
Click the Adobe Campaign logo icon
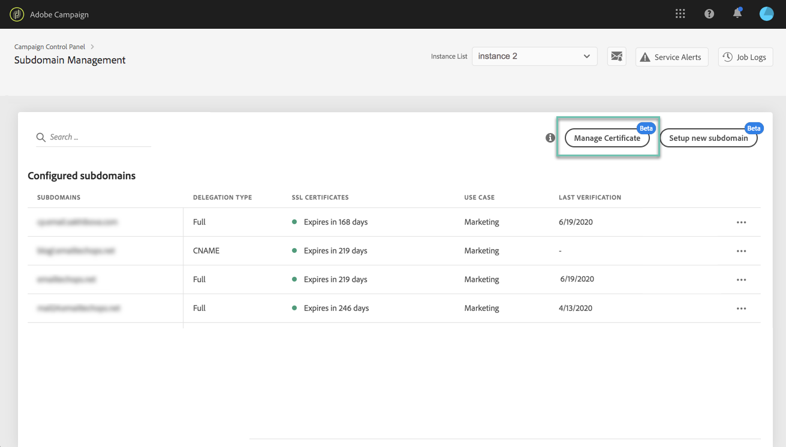coord(17,14)
